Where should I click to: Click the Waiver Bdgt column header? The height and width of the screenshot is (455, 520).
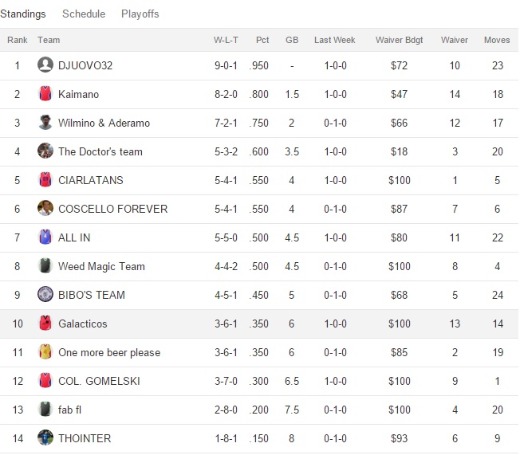399,40
